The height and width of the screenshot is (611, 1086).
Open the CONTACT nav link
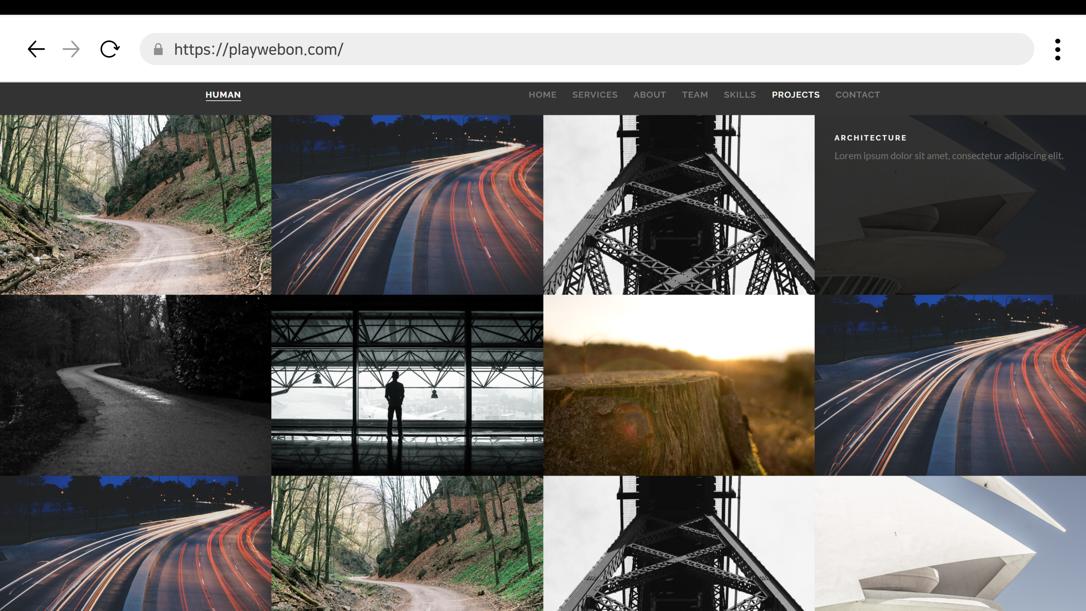(858, 95)
